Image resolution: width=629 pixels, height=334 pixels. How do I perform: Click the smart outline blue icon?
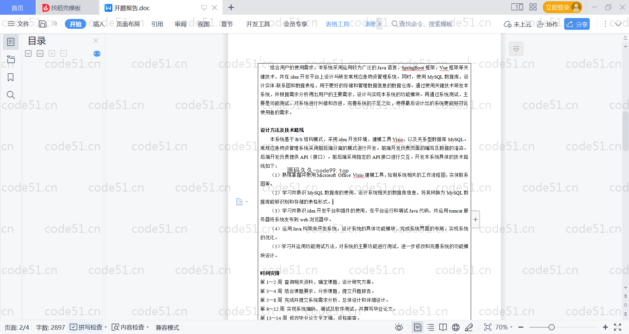[97, 54]
